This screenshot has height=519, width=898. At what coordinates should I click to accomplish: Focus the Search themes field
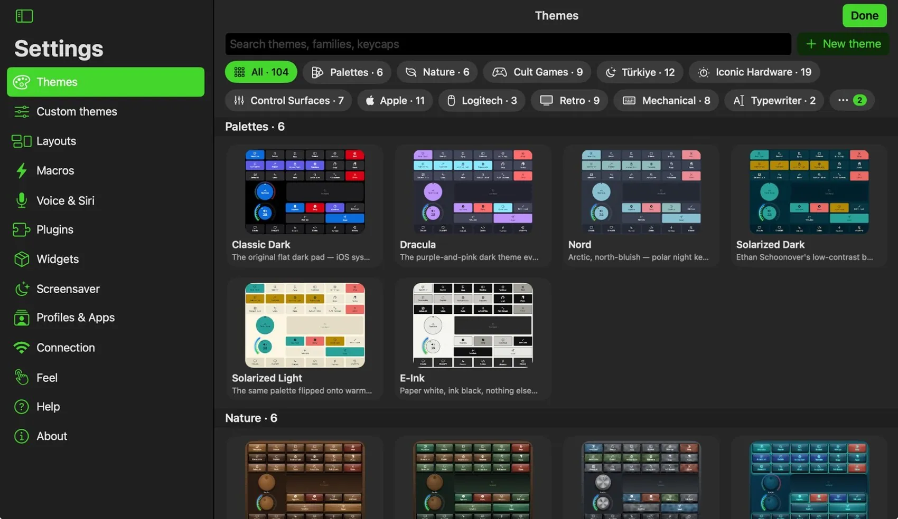pyautogui.click(x=508, y=44)
